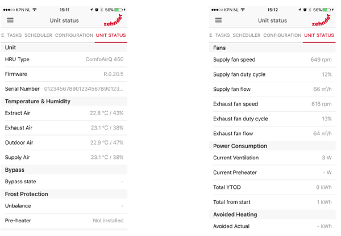The image size is (341, 236).
Task: Tap the Bypass state row
Action: tap(64, 182)
